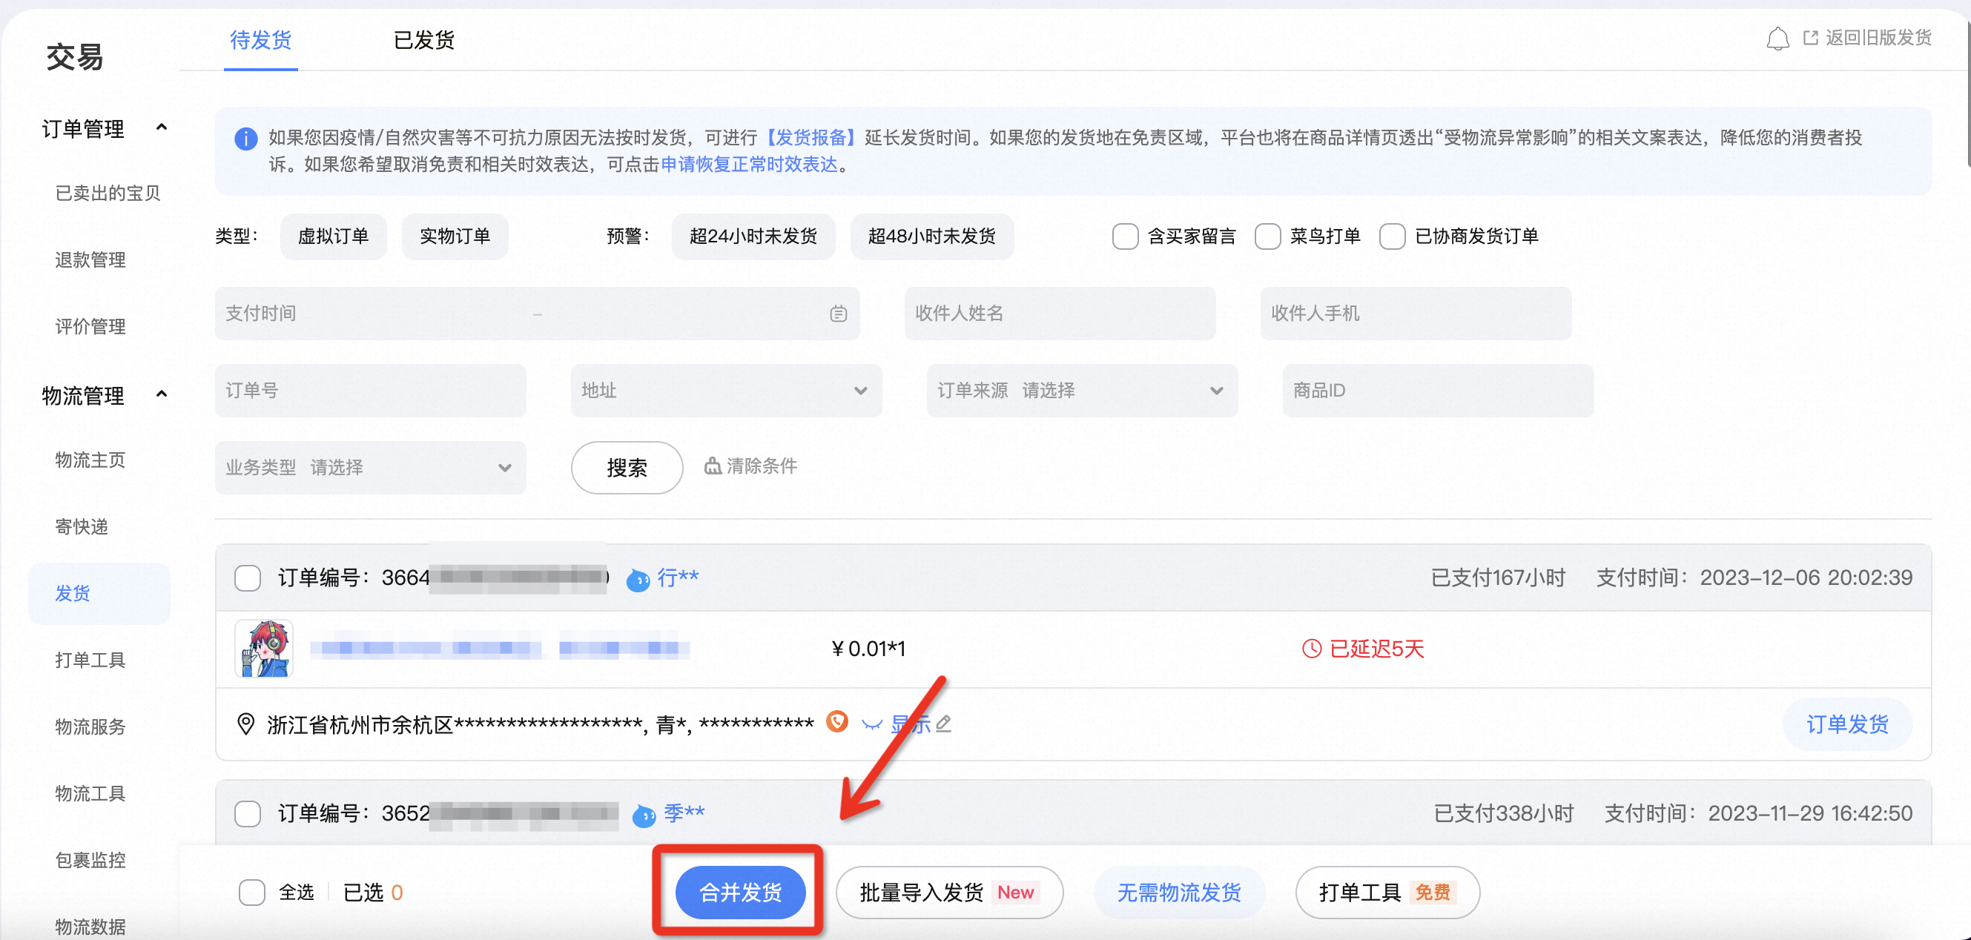Collapse the 订单管理 sidebar section

(x=162, y=128)
